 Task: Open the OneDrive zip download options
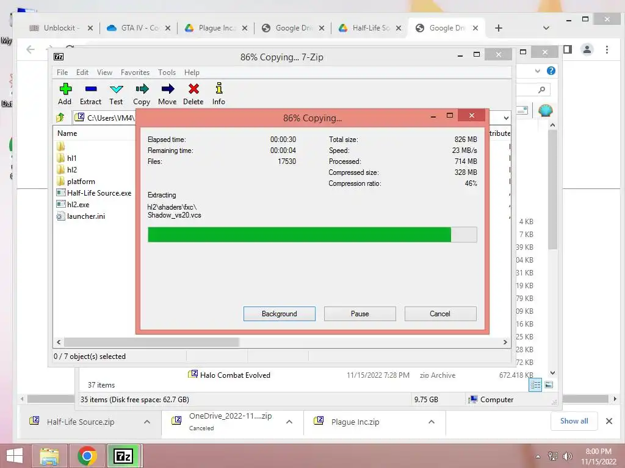coord(289,422)
